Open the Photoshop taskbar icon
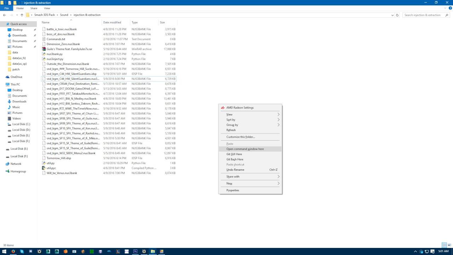The width and height of the screenshot is (453, 255). [135, 251]
